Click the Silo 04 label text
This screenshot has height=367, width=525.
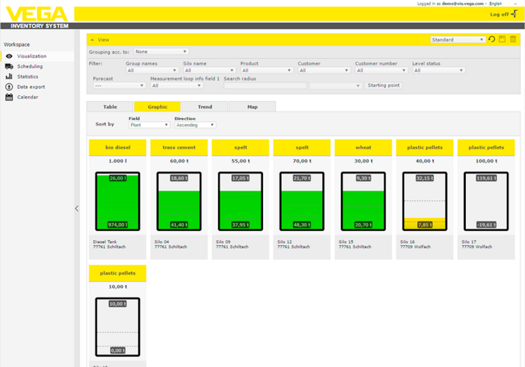tap(162, 242)
